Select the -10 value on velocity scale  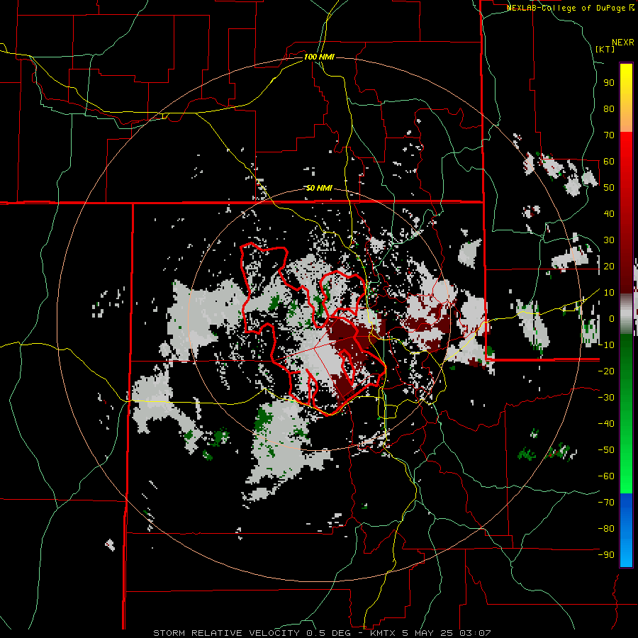606,345
